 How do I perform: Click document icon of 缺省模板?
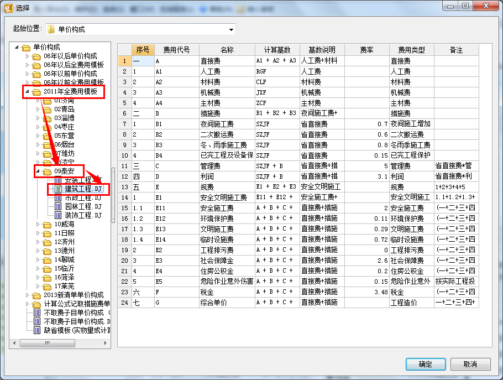tap(37, 330)
